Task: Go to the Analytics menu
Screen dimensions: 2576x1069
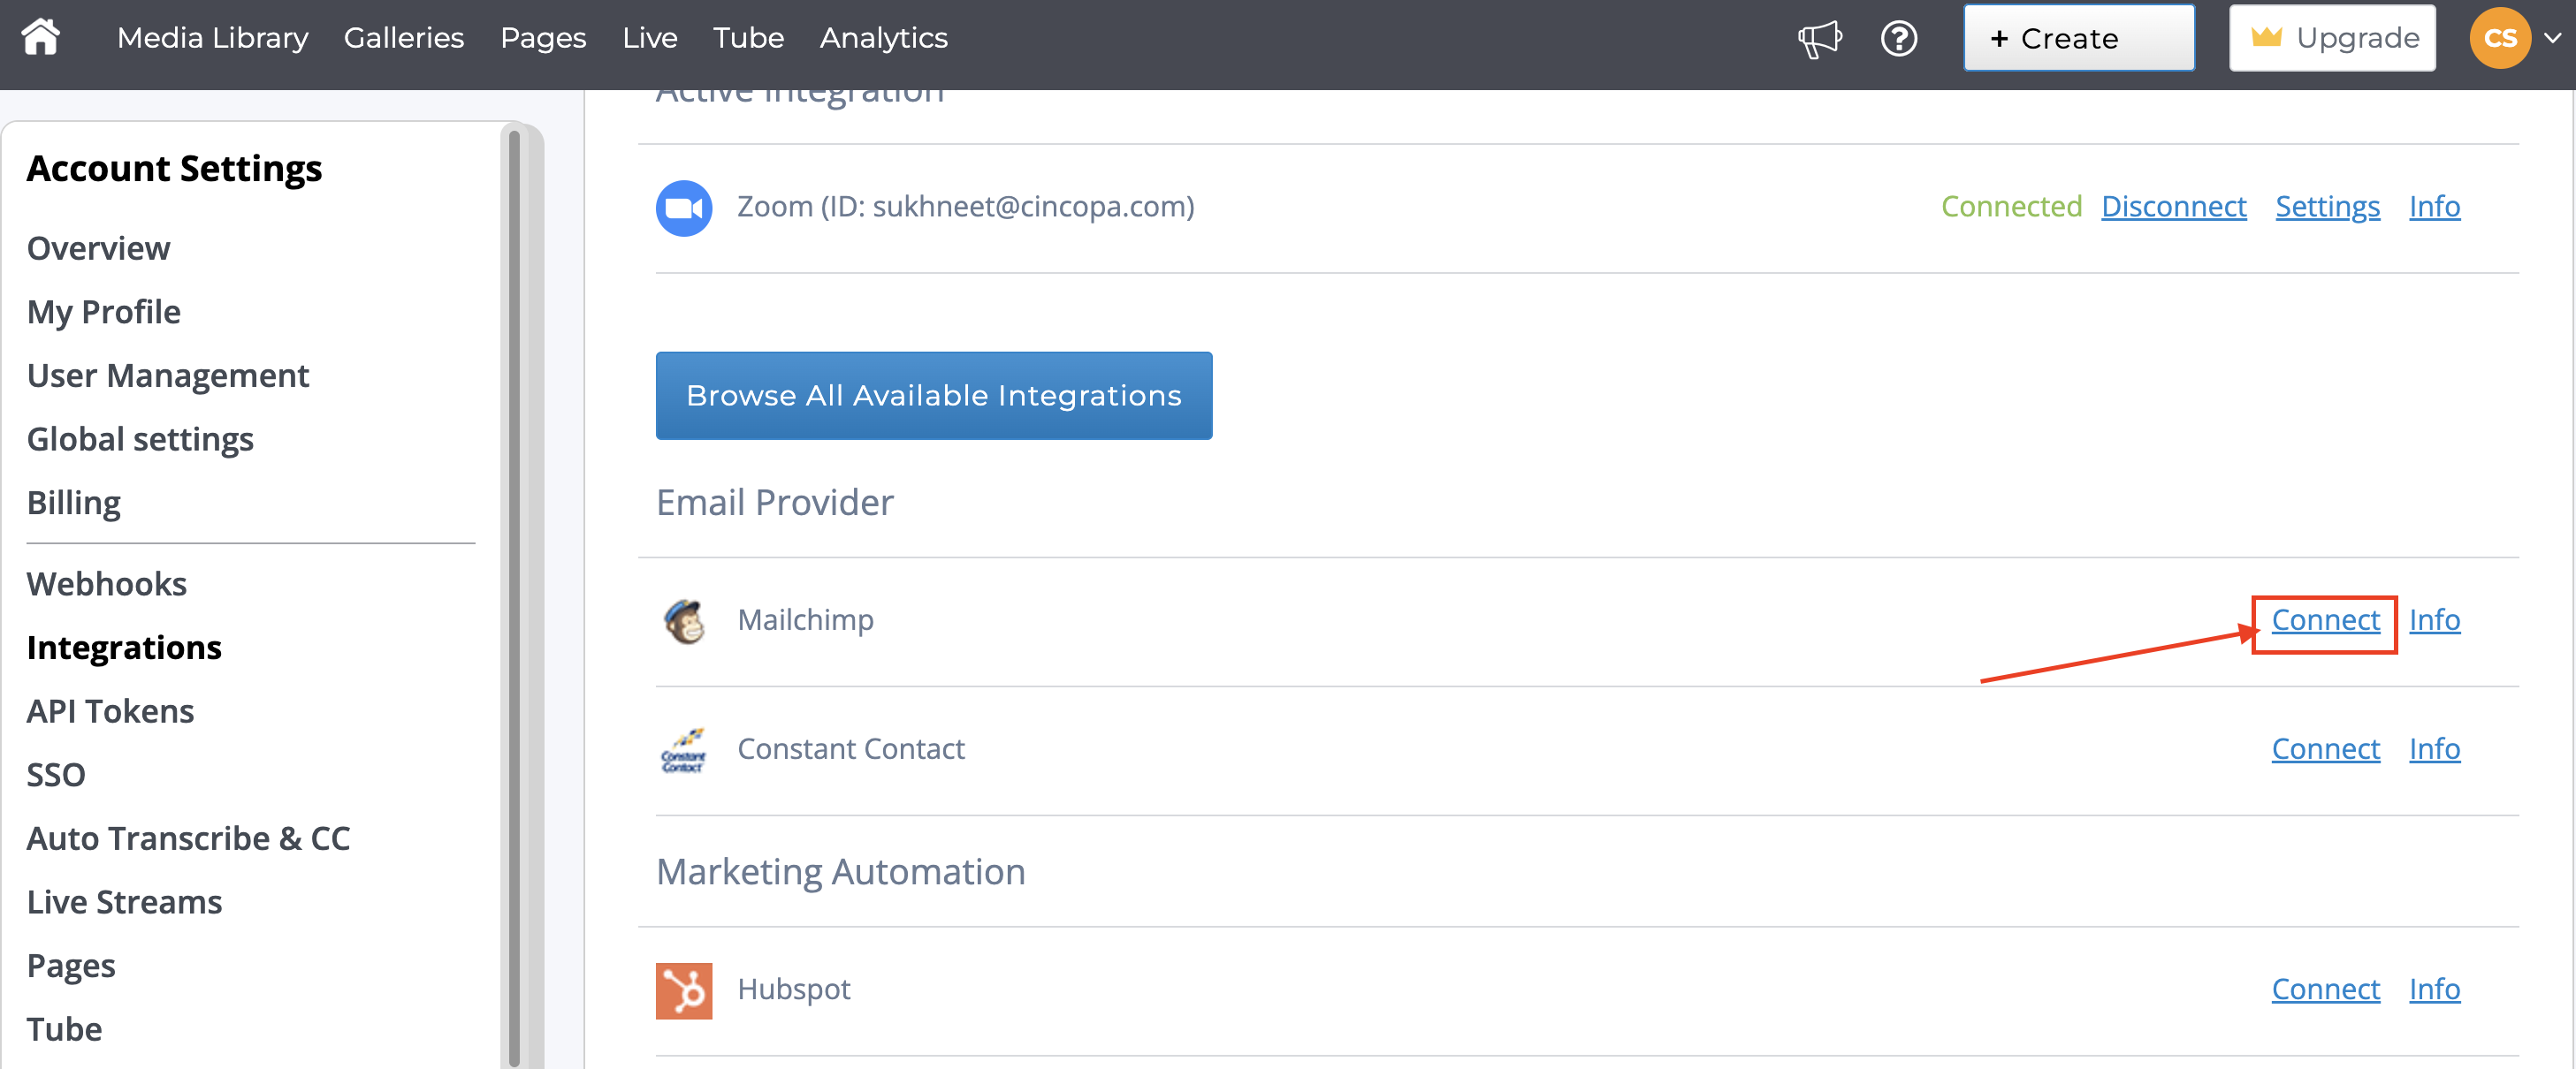Action: point(883,38)
